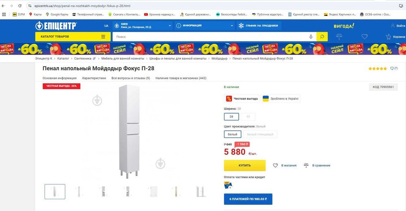
Task: Click the voice search microphone icon
Action: (x=311, y=37)
